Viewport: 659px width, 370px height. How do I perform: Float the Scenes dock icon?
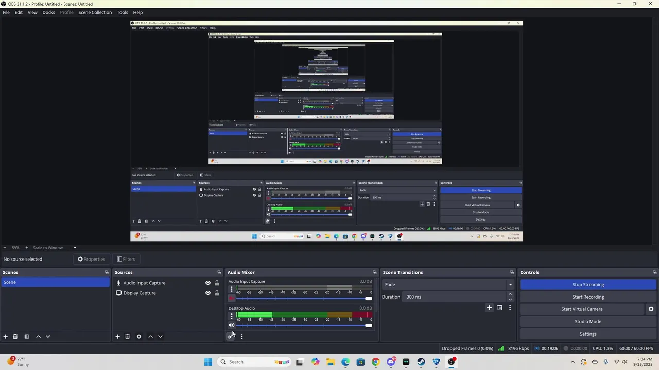[x=107, y=272]
